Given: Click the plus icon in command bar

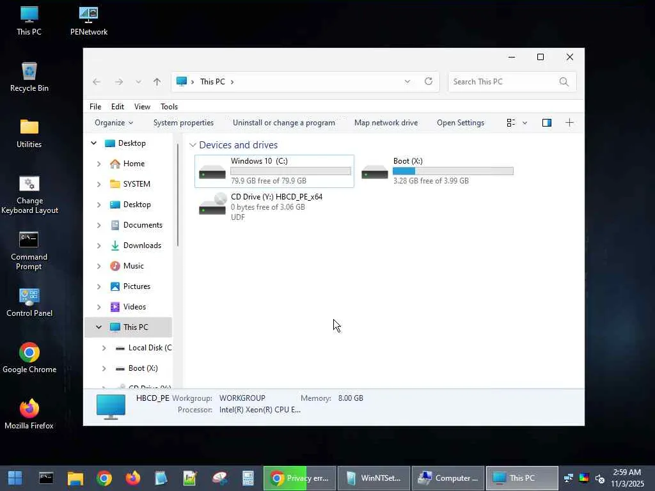Looking at the screenshot, I should (569, 123).
